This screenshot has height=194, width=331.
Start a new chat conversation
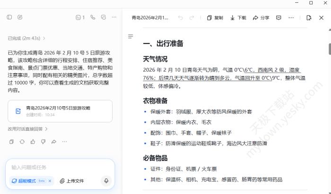click(x=20, y=17)
